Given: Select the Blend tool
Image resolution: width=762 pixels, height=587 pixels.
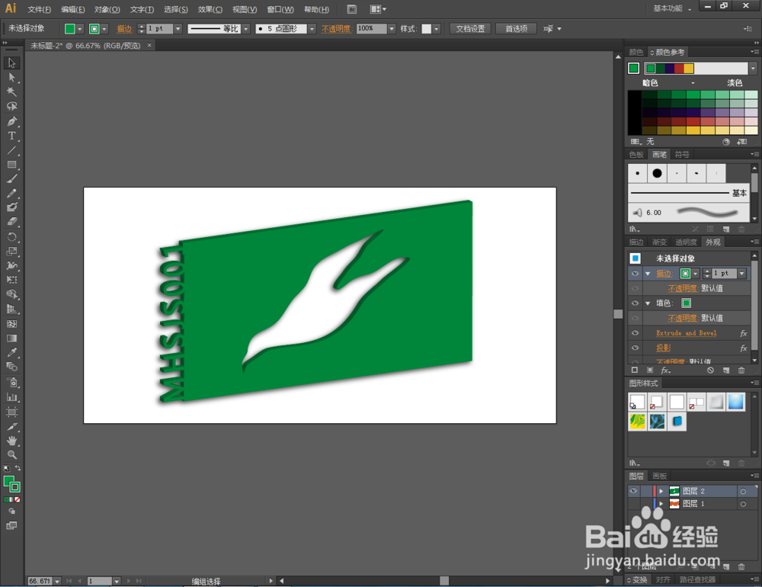Looking at the screenshot, I should 11,367.
